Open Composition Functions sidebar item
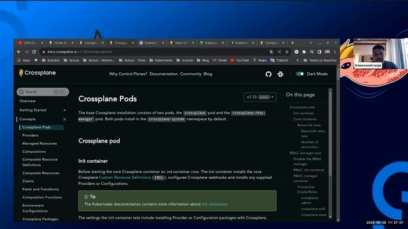Viewport: 408px width, 229px height. click(42, 197)
